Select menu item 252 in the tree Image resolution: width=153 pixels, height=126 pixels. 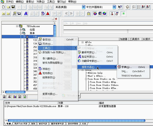coord(35,47)
